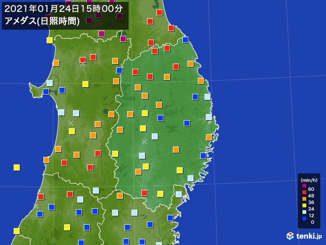326x245 pixels.
Task: Click the yellow 24 legend swatch
Action: (x=304, y=205)
